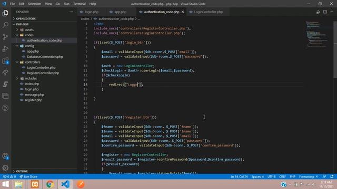Open the Explorer view in activity bar
Image resolution: width=337 pixels, height=189 pixels.
5,13
